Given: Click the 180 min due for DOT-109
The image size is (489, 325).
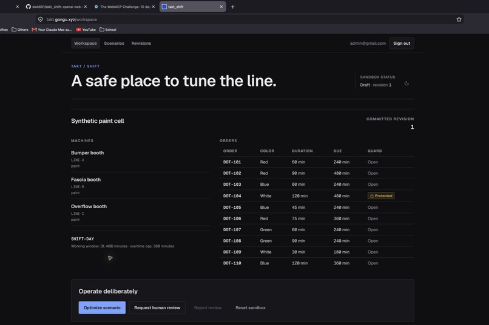Looking at the screenshot, I should [x=342, y=252].
